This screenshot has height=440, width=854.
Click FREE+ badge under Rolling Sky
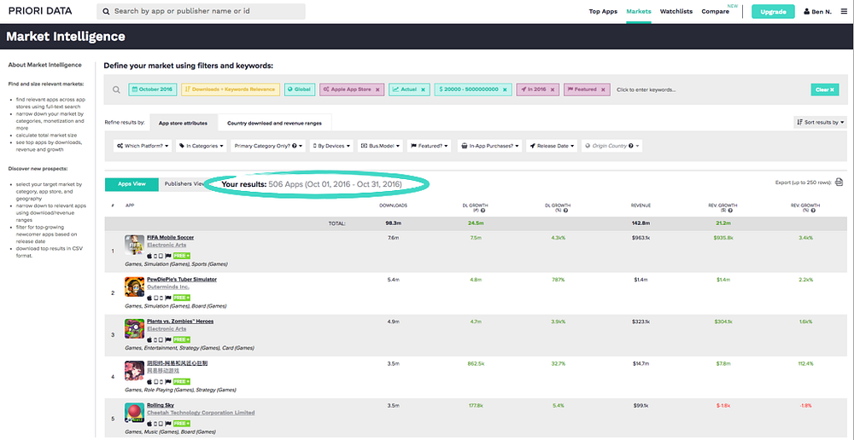click(181, 423)
